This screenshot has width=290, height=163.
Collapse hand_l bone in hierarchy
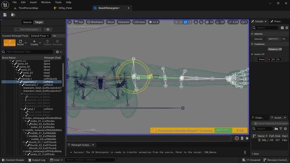[22, 109]
